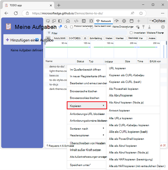The width and height of the screenshot is (168, 170).
Task: Add page to favorites star icon
Action: (141, 13)
